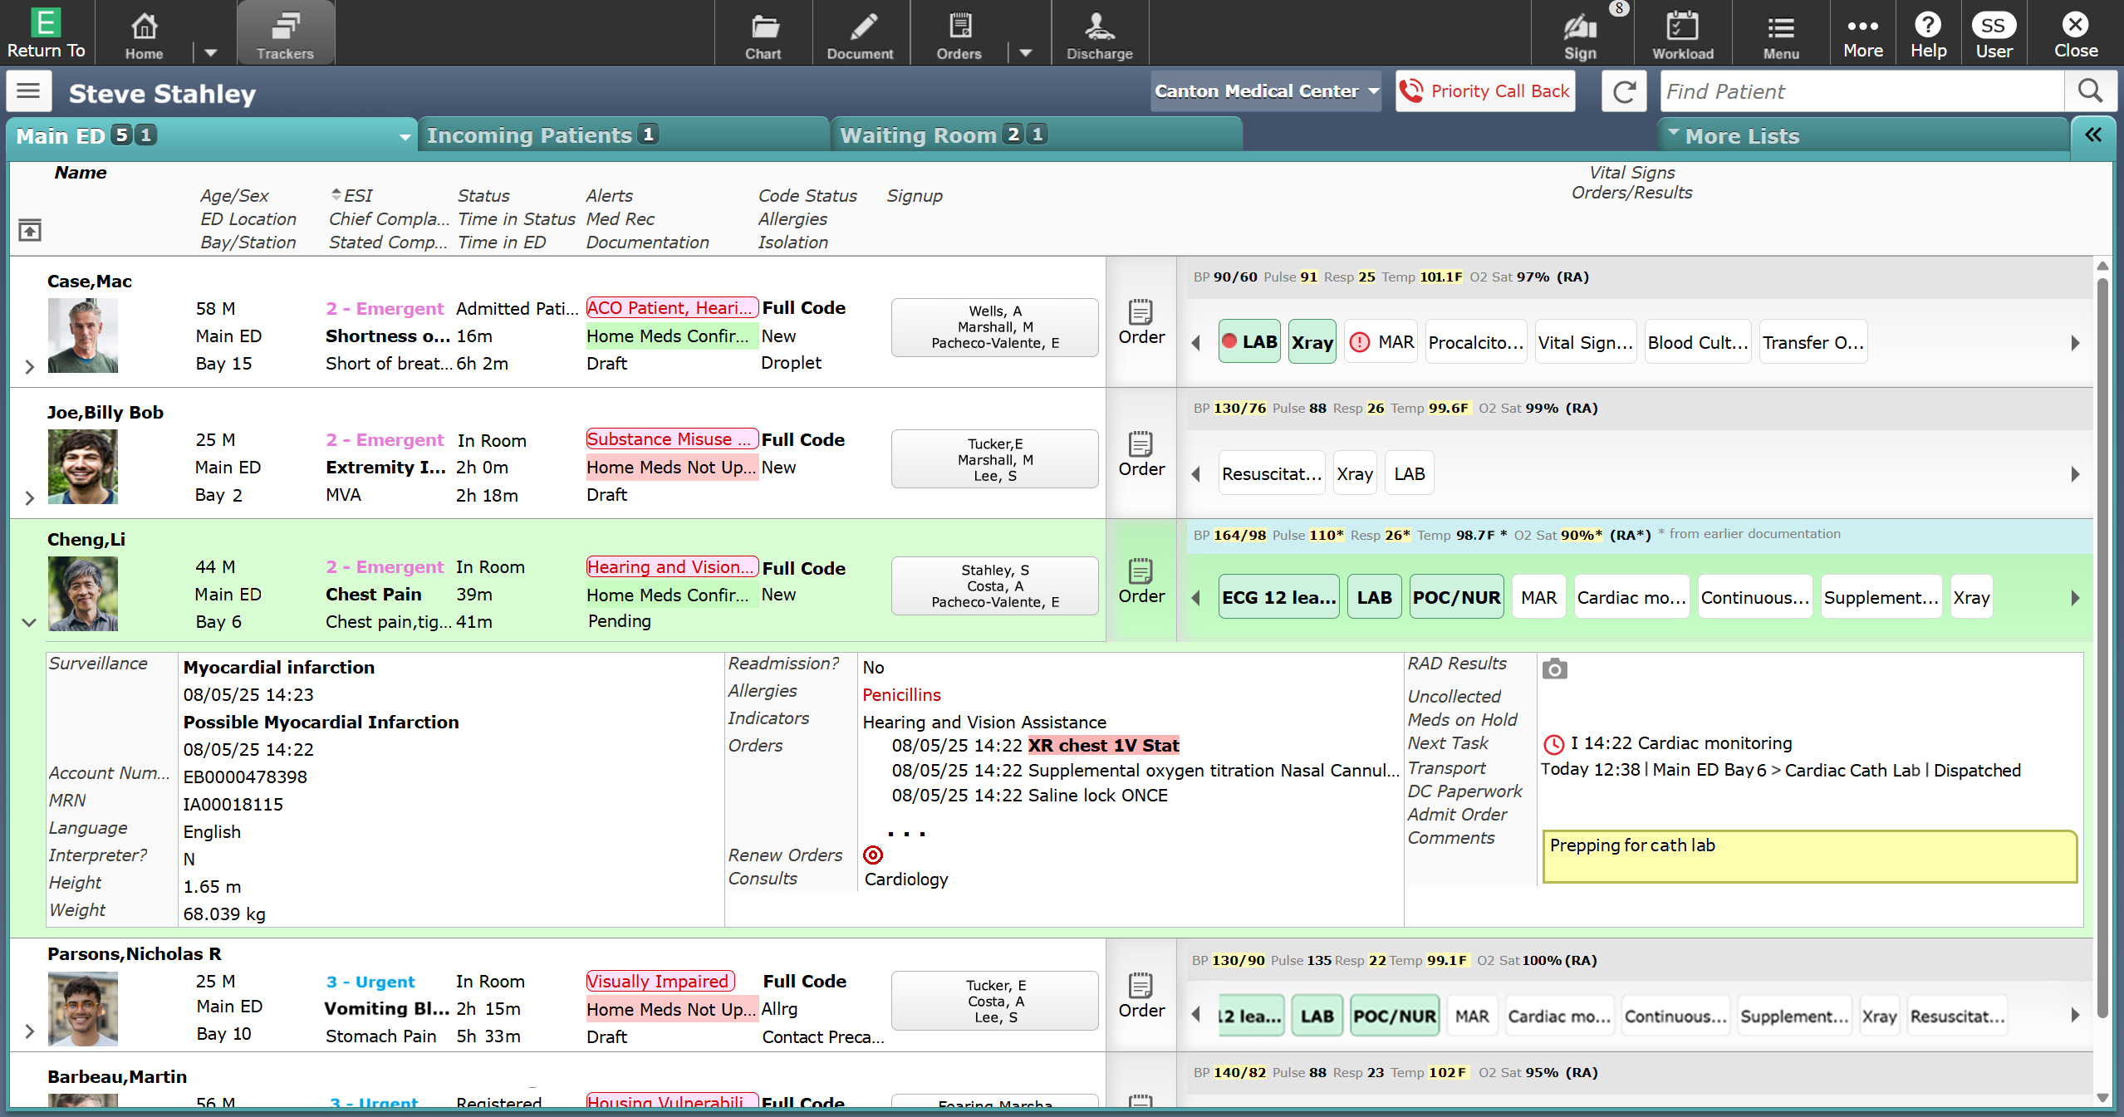This screenshot has height=1117, width=2124.
Task: Click the Prepping for cath lab comment box
Action: point(1809,855)
